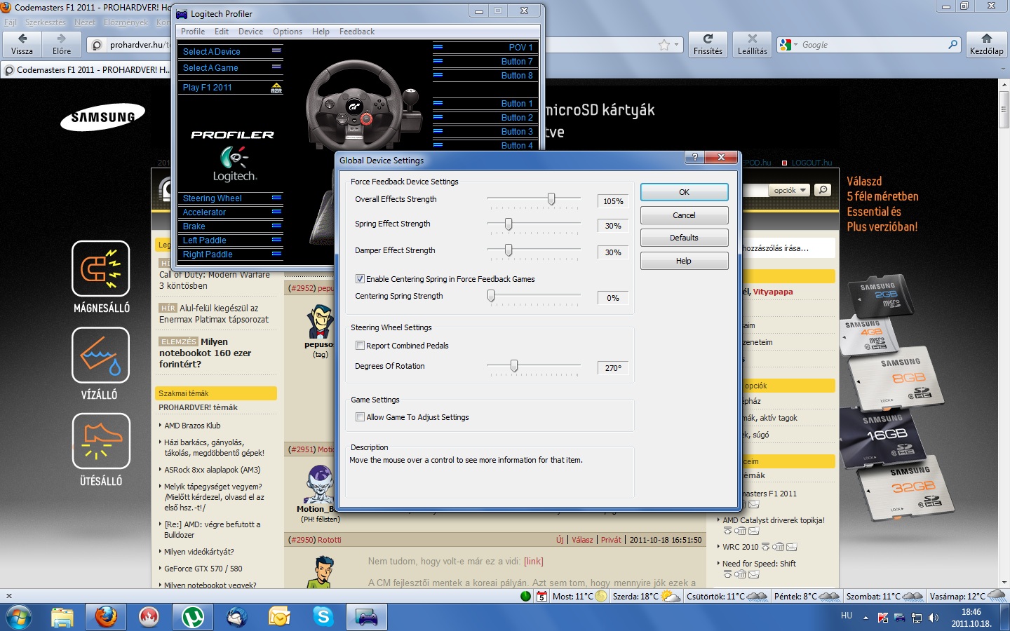Open Steering Wheel axis menu

click(276, 198)
